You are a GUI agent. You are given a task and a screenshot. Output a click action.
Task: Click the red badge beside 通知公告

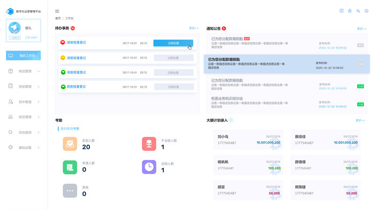[x=224, y=28]
